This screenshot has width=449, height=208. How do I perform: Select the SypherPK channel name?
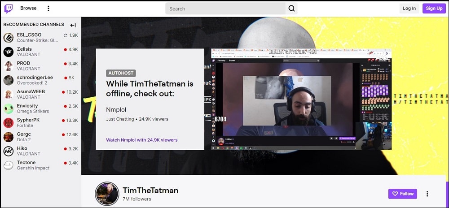[28, 120]
